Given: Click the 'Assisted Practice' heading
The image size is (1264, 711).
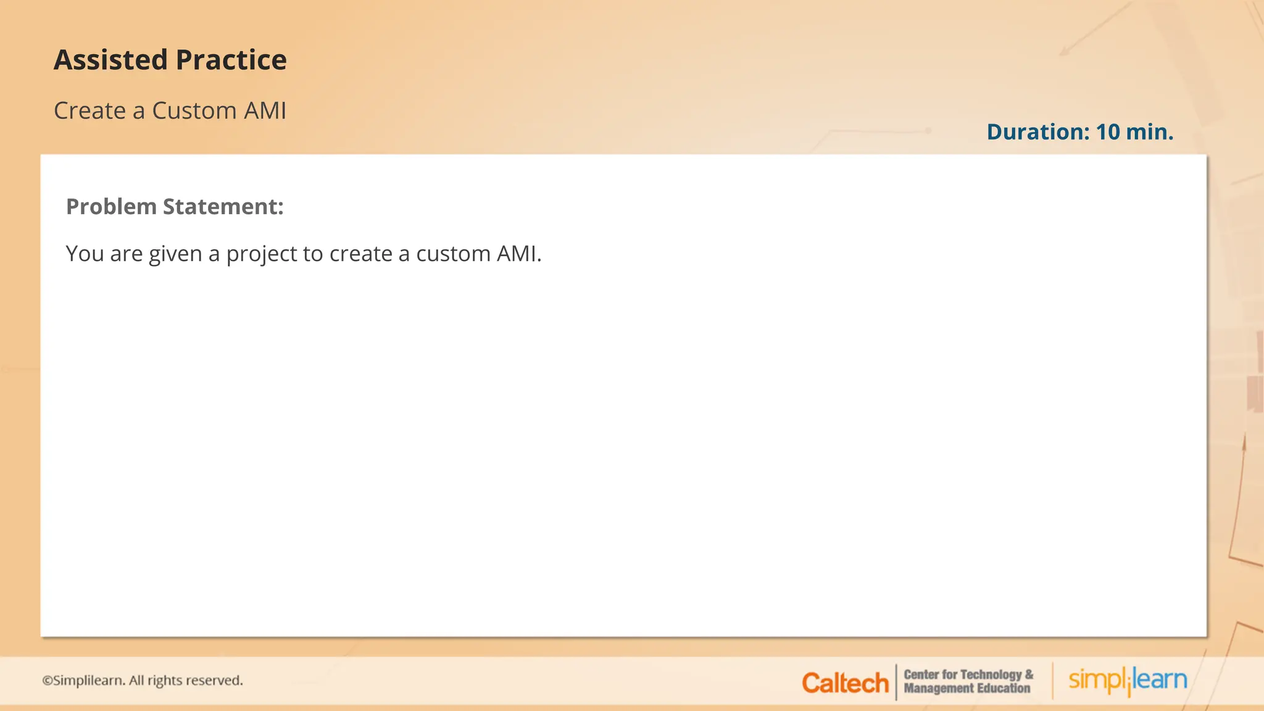Looking at the screenshot, I should (x=170, y=60).
